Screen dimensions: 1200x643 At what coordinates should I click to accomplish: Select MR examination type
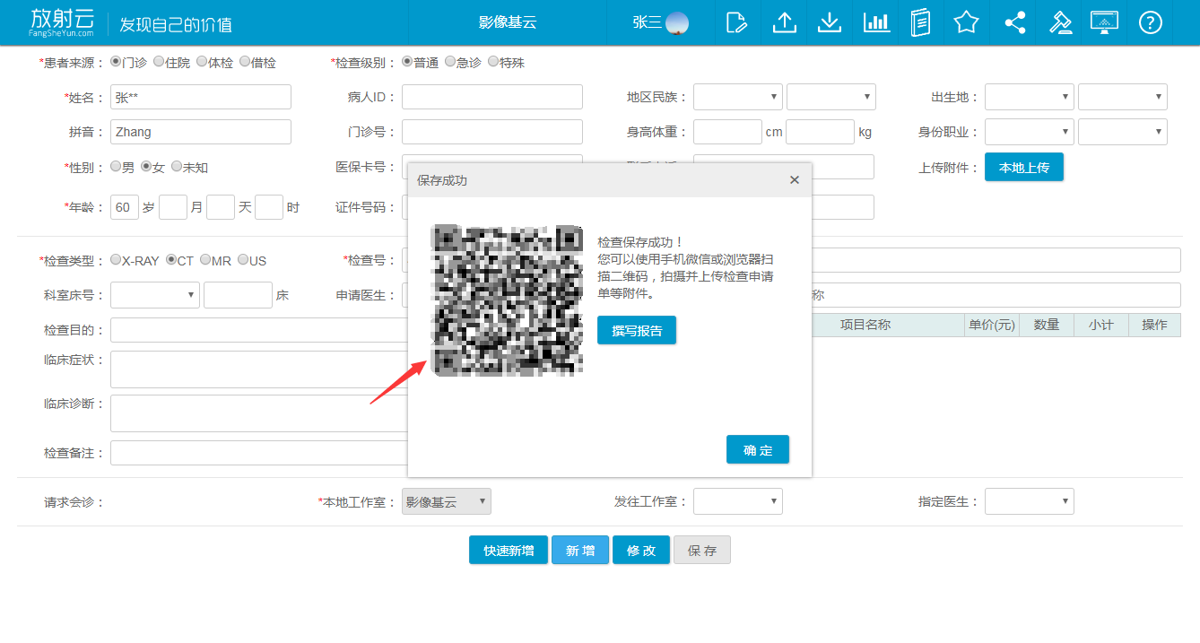pyautogui.click(x=205, y=260)
